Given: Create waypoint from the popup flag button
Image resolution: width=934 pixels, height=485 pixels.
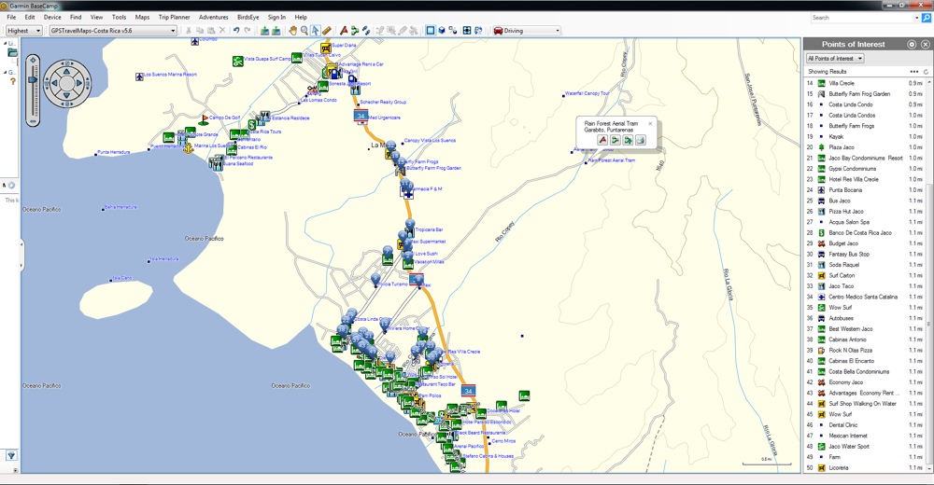Looking at the screenshot, I should 602,140.
